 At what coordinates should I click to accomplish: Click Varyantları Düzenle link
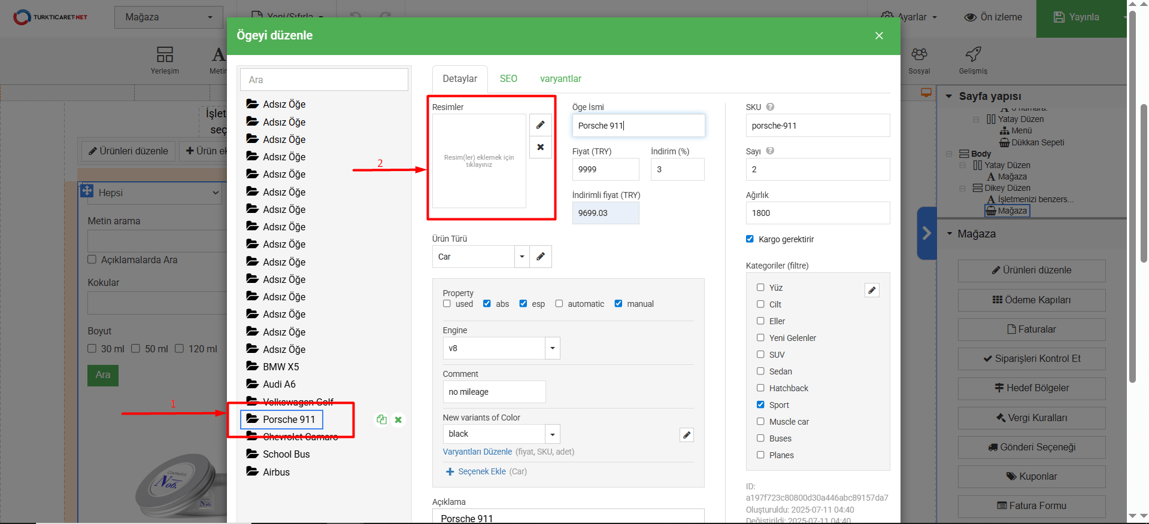tap(477, 452)
